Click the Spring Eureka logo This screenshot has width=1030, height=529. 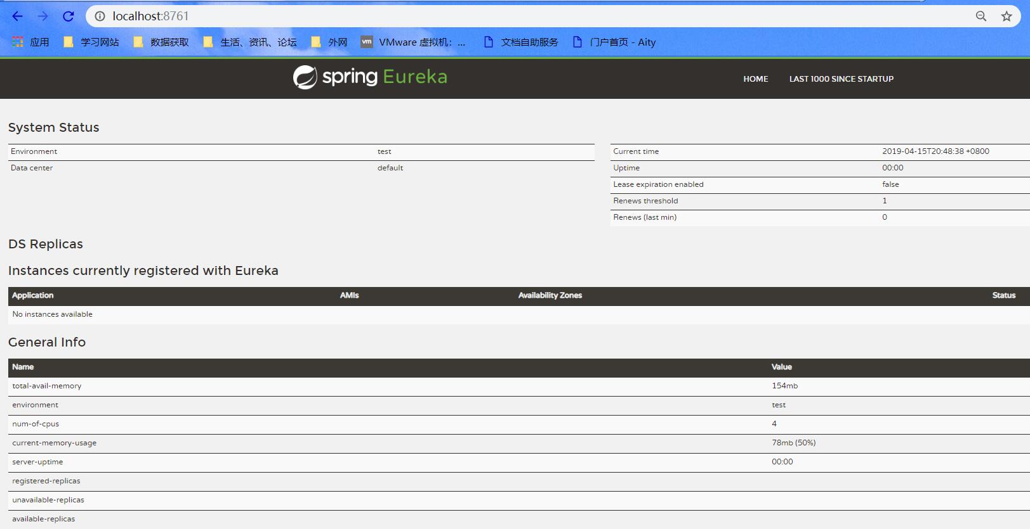click(x=370, y=77)
